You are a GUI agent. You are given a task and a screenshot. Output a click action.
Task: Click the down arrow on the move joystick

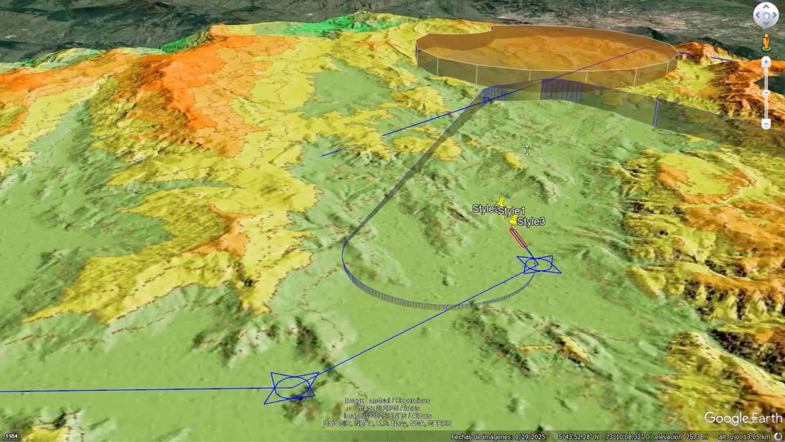(765, 23)
